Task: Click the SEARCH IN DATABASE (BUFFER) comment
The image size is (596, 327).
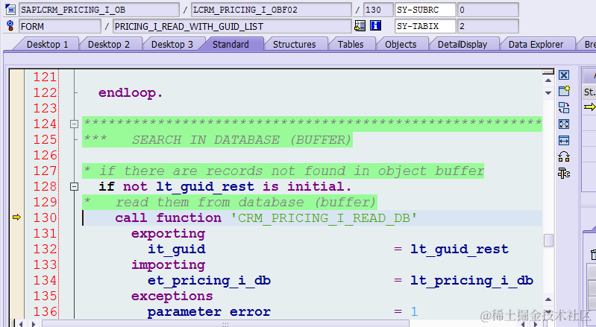Action: coord(242,139)
